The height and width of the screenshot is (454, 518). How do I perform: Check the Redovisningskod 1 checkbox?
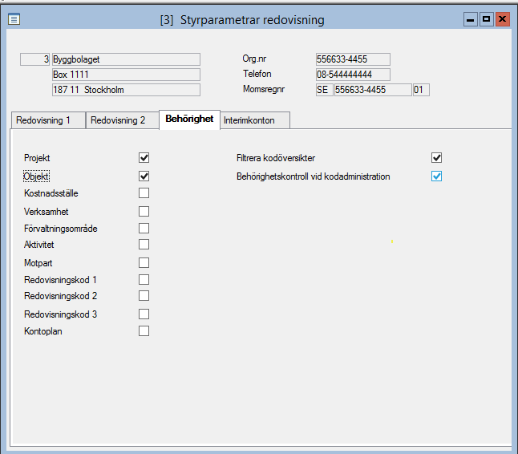coord(144,279)
